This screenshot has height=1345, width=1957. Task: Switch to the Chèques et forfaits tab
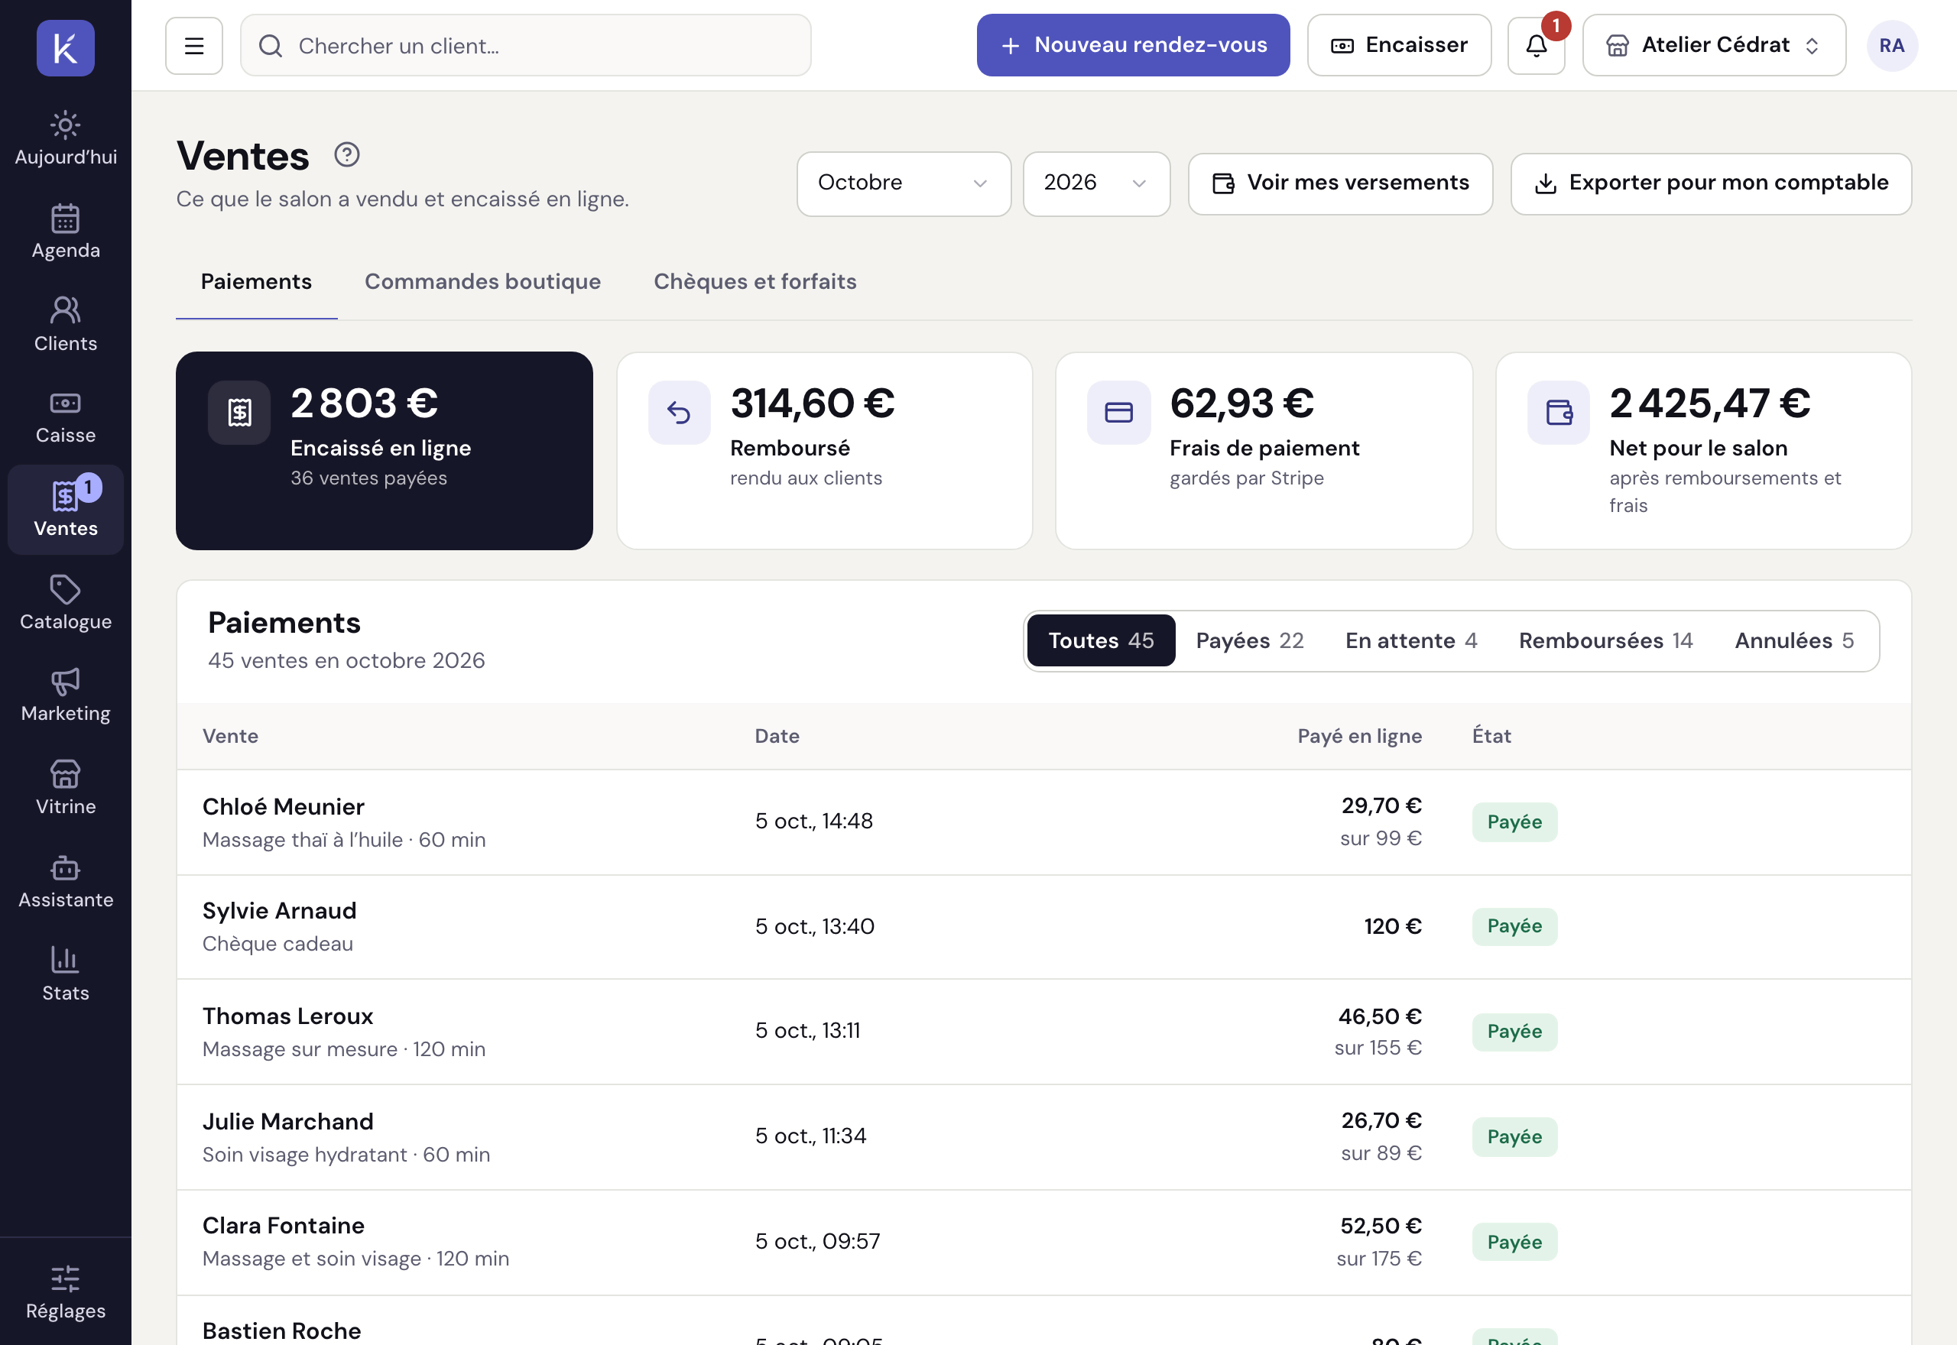tap(755, 281)
